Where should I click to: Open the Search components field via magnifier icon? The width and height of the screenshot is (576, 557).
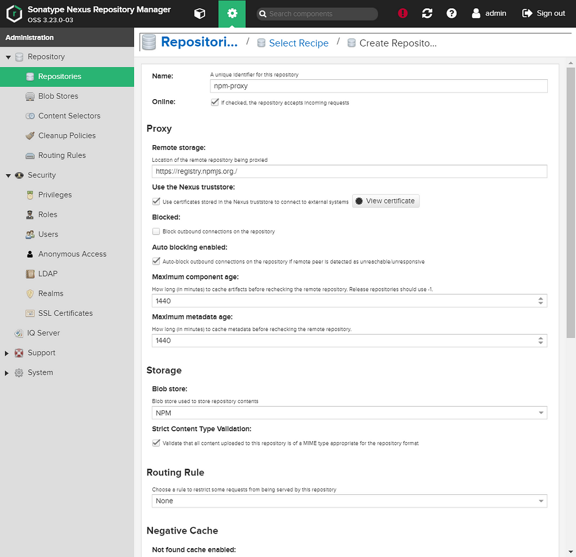(x=263, y=14)
